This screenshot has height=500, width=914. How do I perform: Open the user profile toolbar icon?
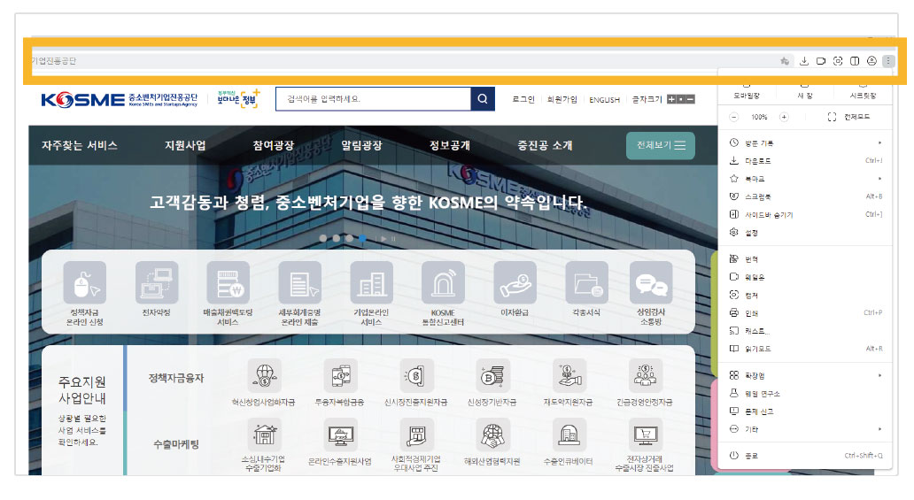871,61
